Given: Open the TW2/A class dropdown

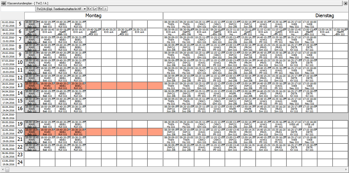Looking at the screenshot, I should tap(85, 9).
